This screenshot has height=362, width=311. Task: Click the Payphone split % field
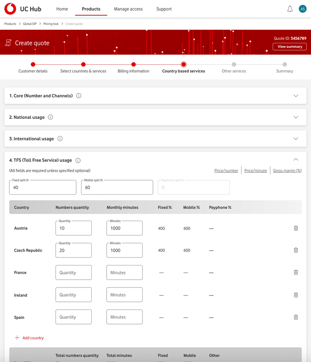point(194,187)
